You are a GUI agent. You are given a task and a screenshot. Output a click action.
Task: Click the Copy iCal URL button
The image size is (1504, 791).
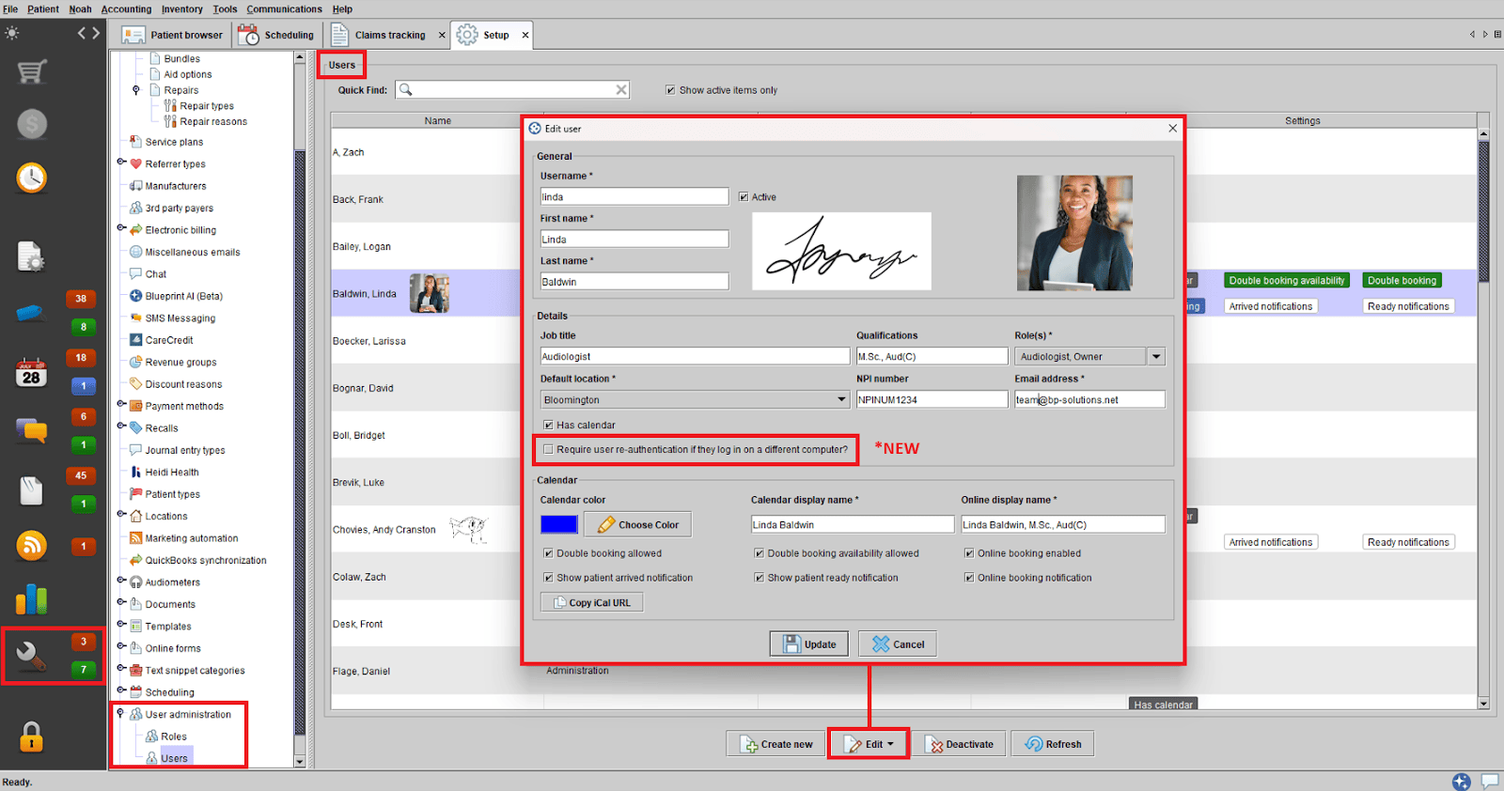591,603
